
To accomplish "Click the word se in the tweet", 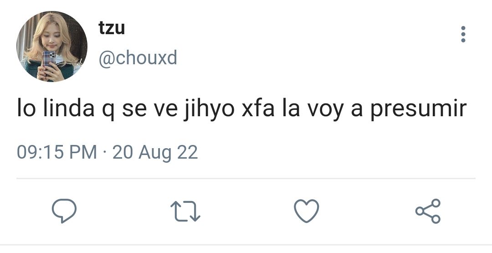I will 133,110.
